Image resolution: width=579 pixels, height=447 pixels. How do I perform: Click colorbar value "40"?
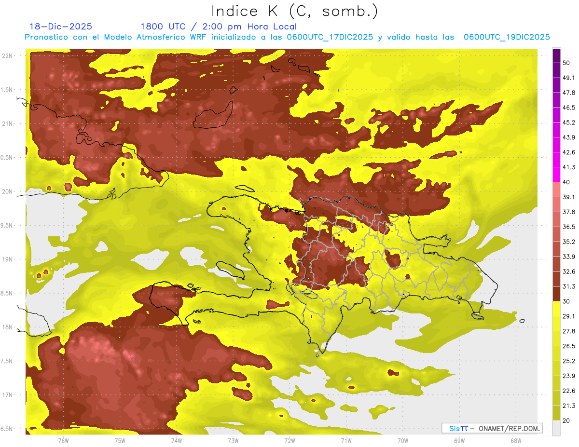point(566,182)
